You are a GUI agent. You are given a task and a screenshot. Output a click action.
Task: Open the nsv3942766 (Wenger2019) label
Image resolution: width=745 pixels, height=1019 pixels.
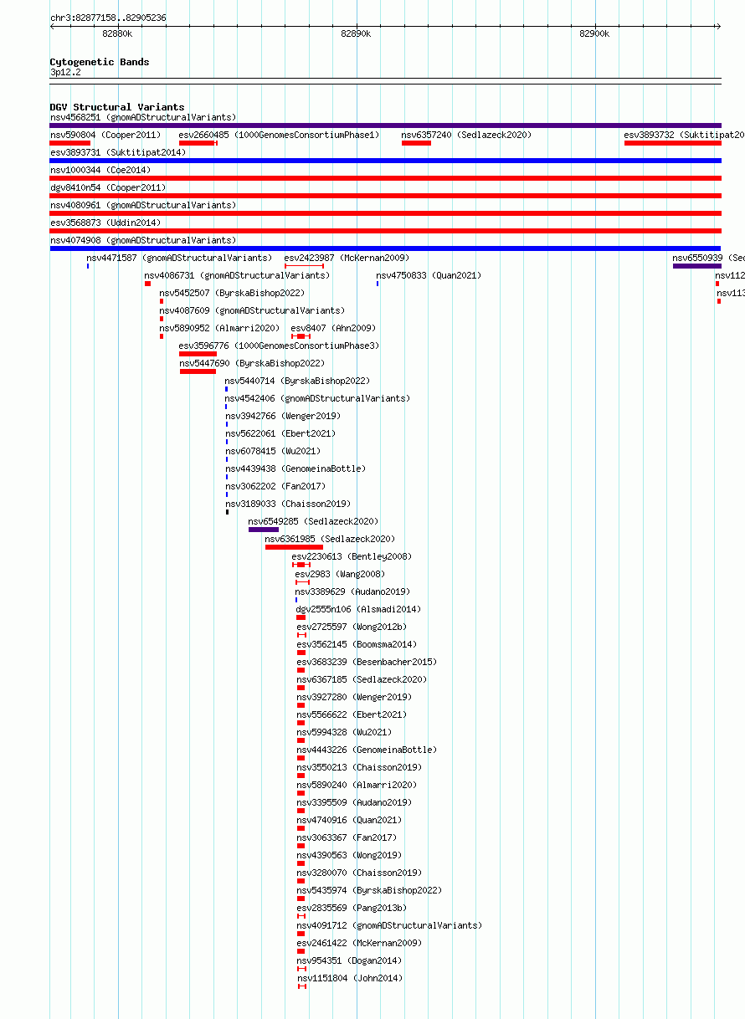coord(282,416)
